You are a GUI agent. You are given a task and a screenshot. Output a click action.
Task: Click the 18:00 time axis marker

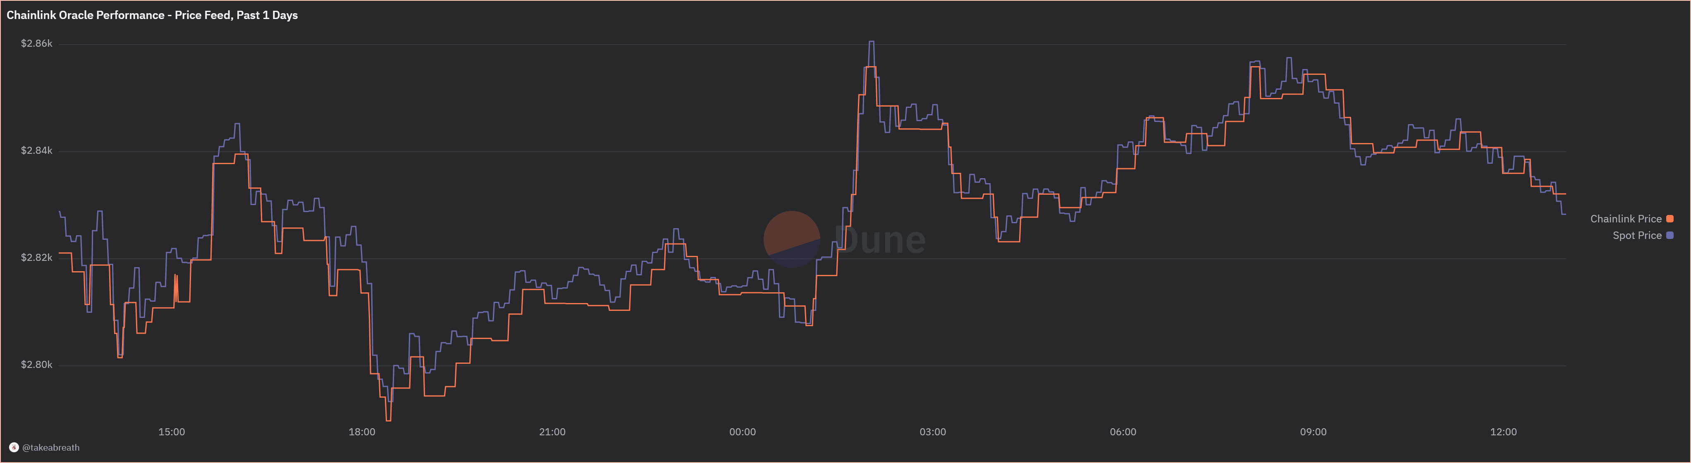(362, 432)
